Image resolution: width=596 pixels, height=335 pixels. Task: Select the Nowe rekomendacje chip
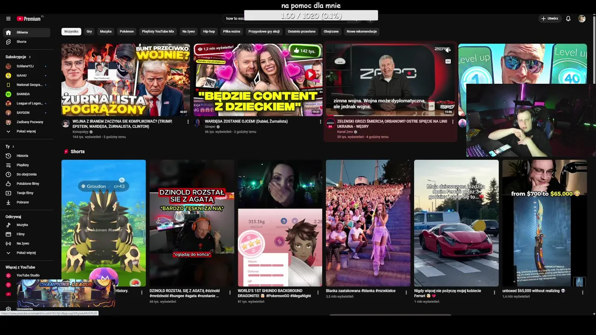pos(362,32)
